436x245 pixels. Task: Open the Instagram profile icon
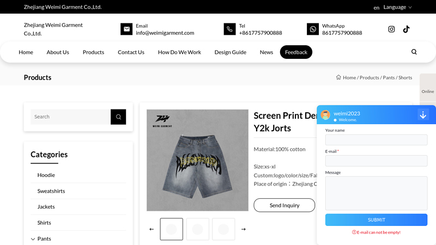[391, 29]
